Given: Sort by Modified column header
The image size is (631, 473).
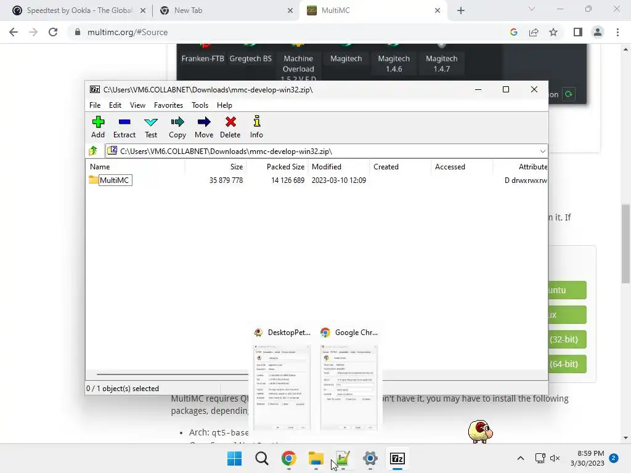Looking at the screenshot, I should (339, 166).
